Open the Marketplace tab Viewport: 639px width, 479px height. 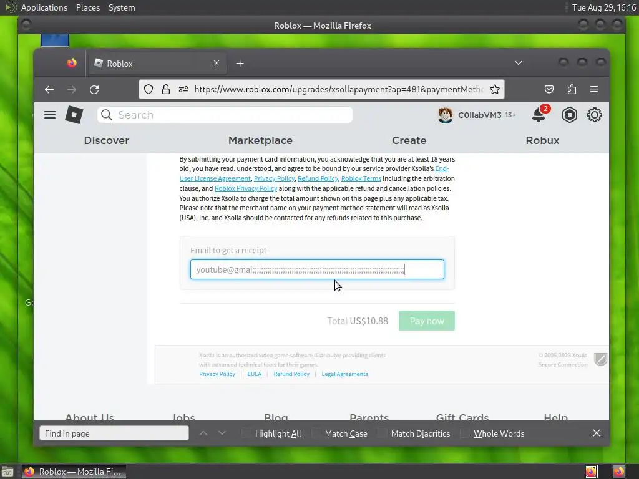[260, 140]
